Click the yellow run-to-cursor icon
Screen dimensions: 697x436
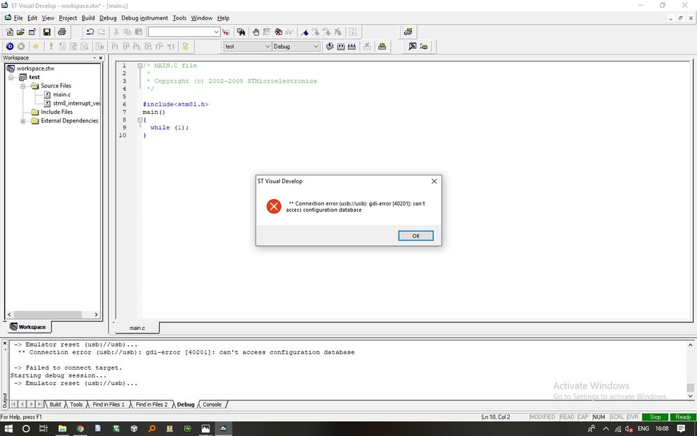[x=185, y=46]
